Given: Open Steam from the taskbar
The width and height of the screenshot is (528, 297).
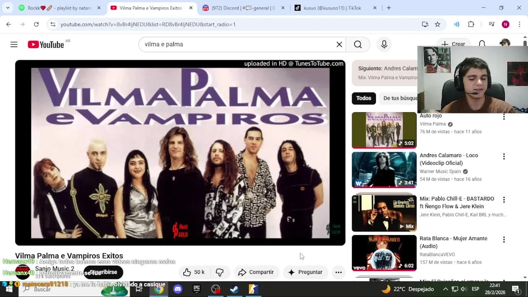Looking at the screenshot, I should coord(234,289).
